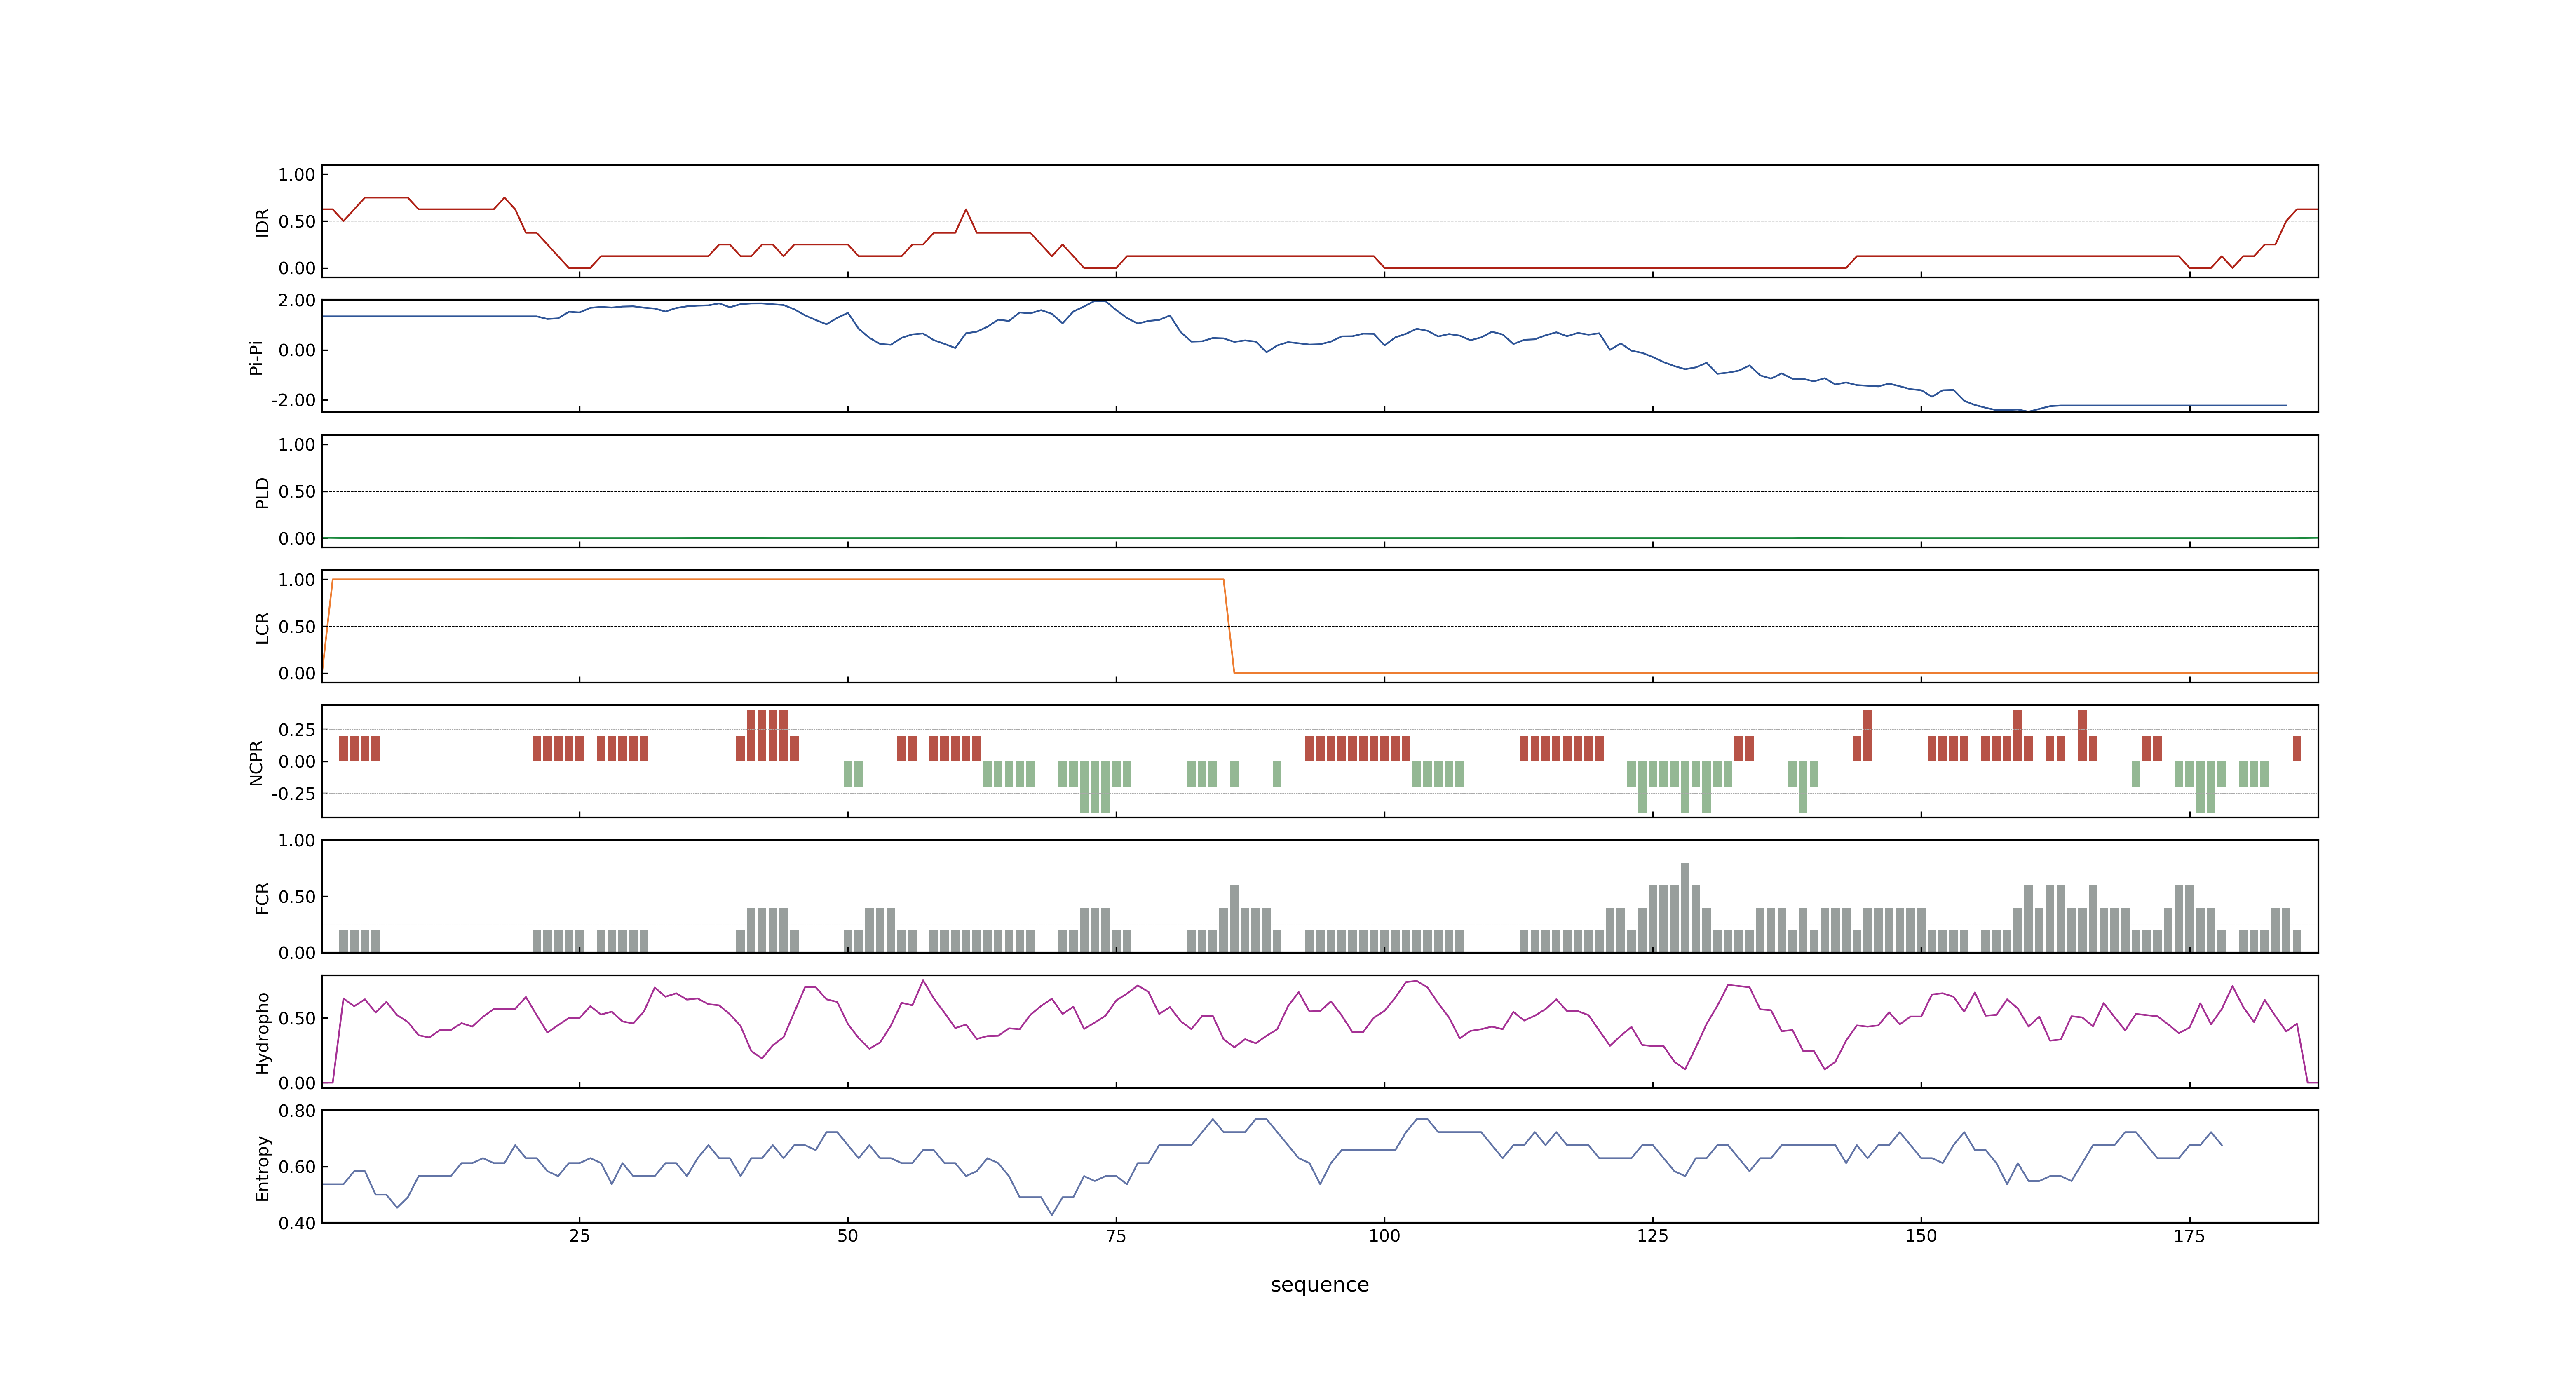Click the LCR axis label

[x=262, y=628]
